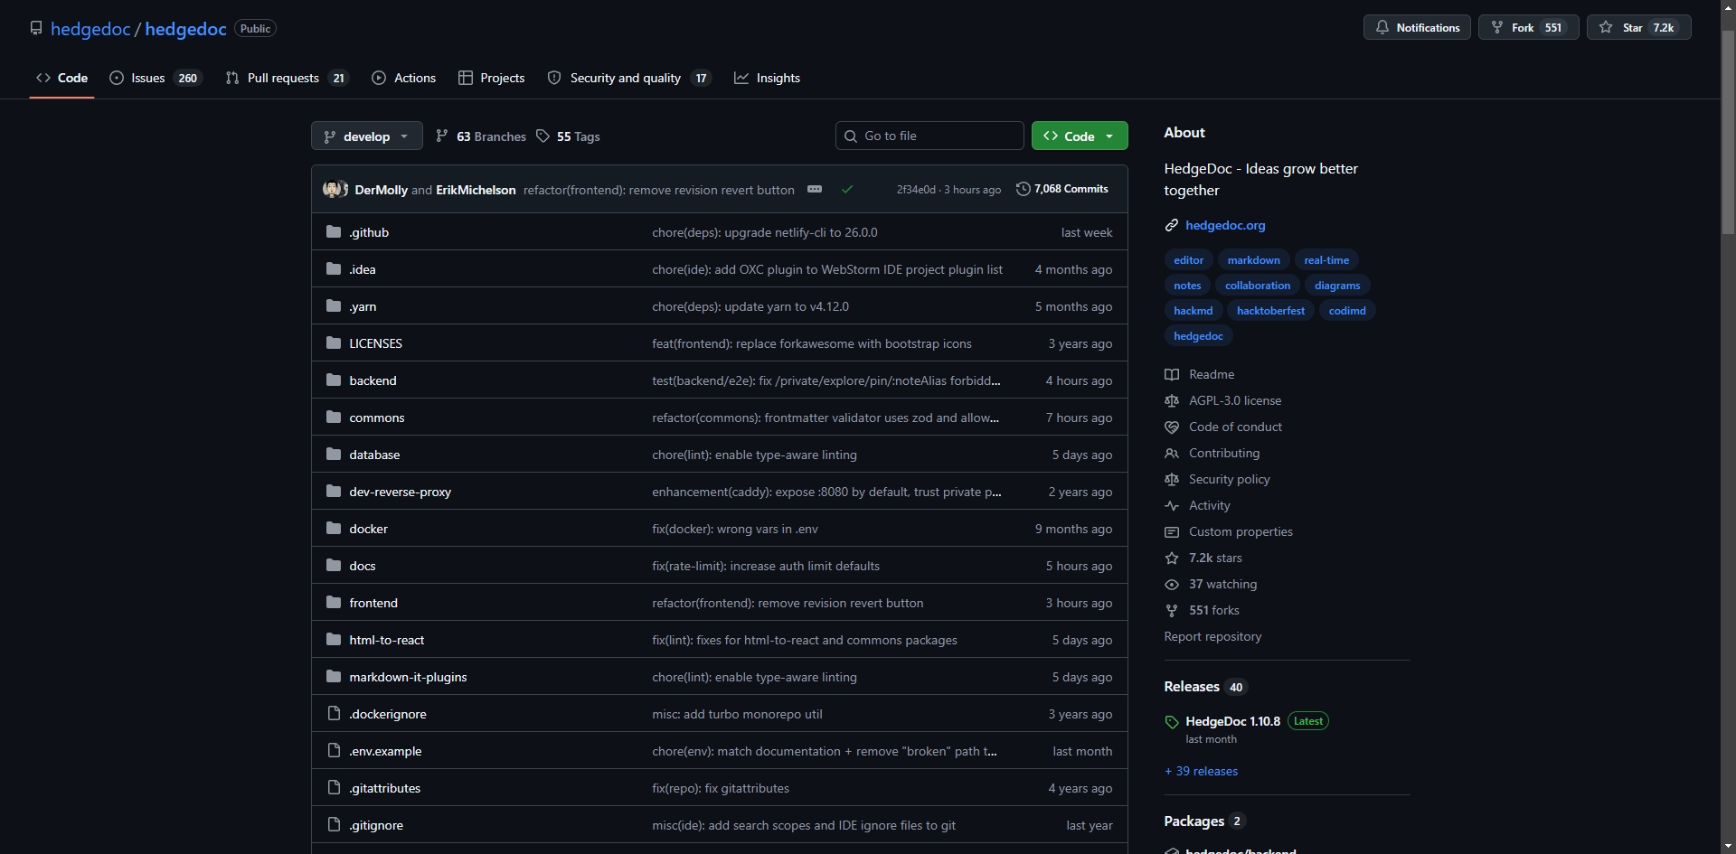1736x854 pixels.
Task: Select the hacktoberfest topic tag
Action: coord(1270,311)
